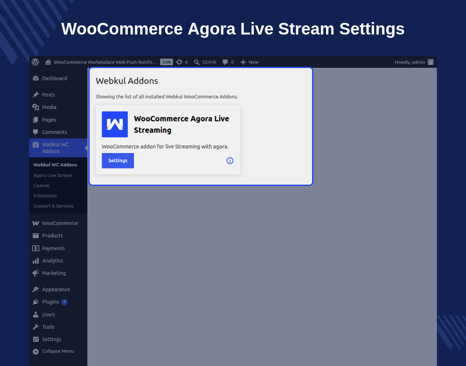Click the Pages icon in sidebar
The image size is (466, 366).
coord(36,120)
